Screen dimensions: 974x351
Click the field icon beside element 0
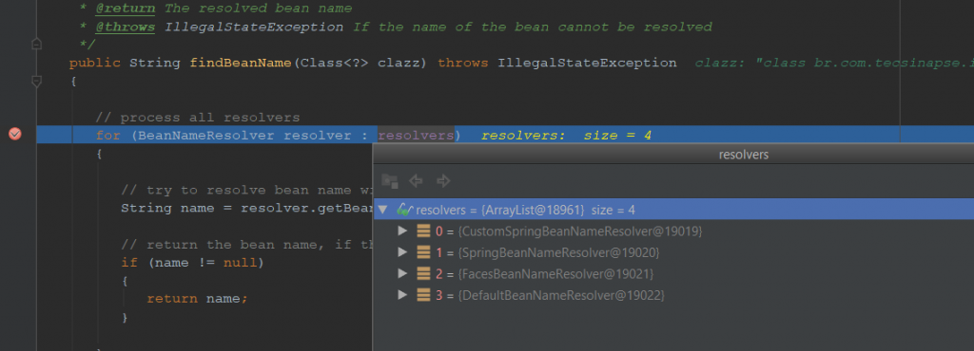pos(423,231)
